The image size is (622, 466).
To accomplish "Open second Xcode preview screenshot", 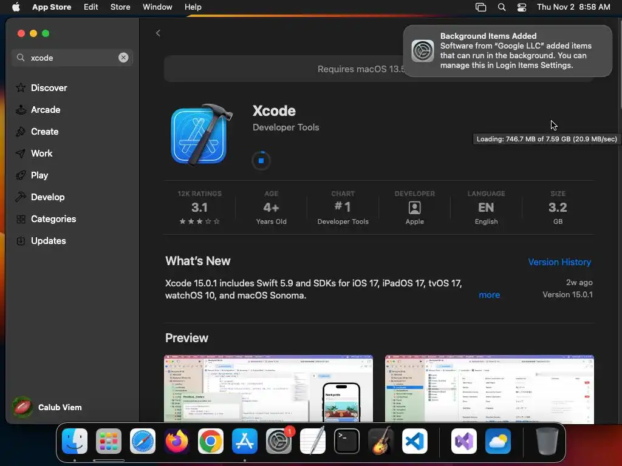I will (x=489, y=388).
